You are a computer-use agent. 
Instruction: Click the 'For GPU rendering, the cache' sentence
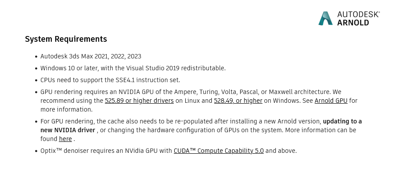click(201, 130)
